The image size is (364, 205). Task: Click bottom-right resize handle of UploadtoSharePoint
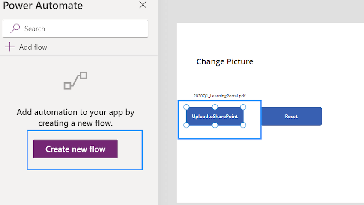(x=243, y=125)
